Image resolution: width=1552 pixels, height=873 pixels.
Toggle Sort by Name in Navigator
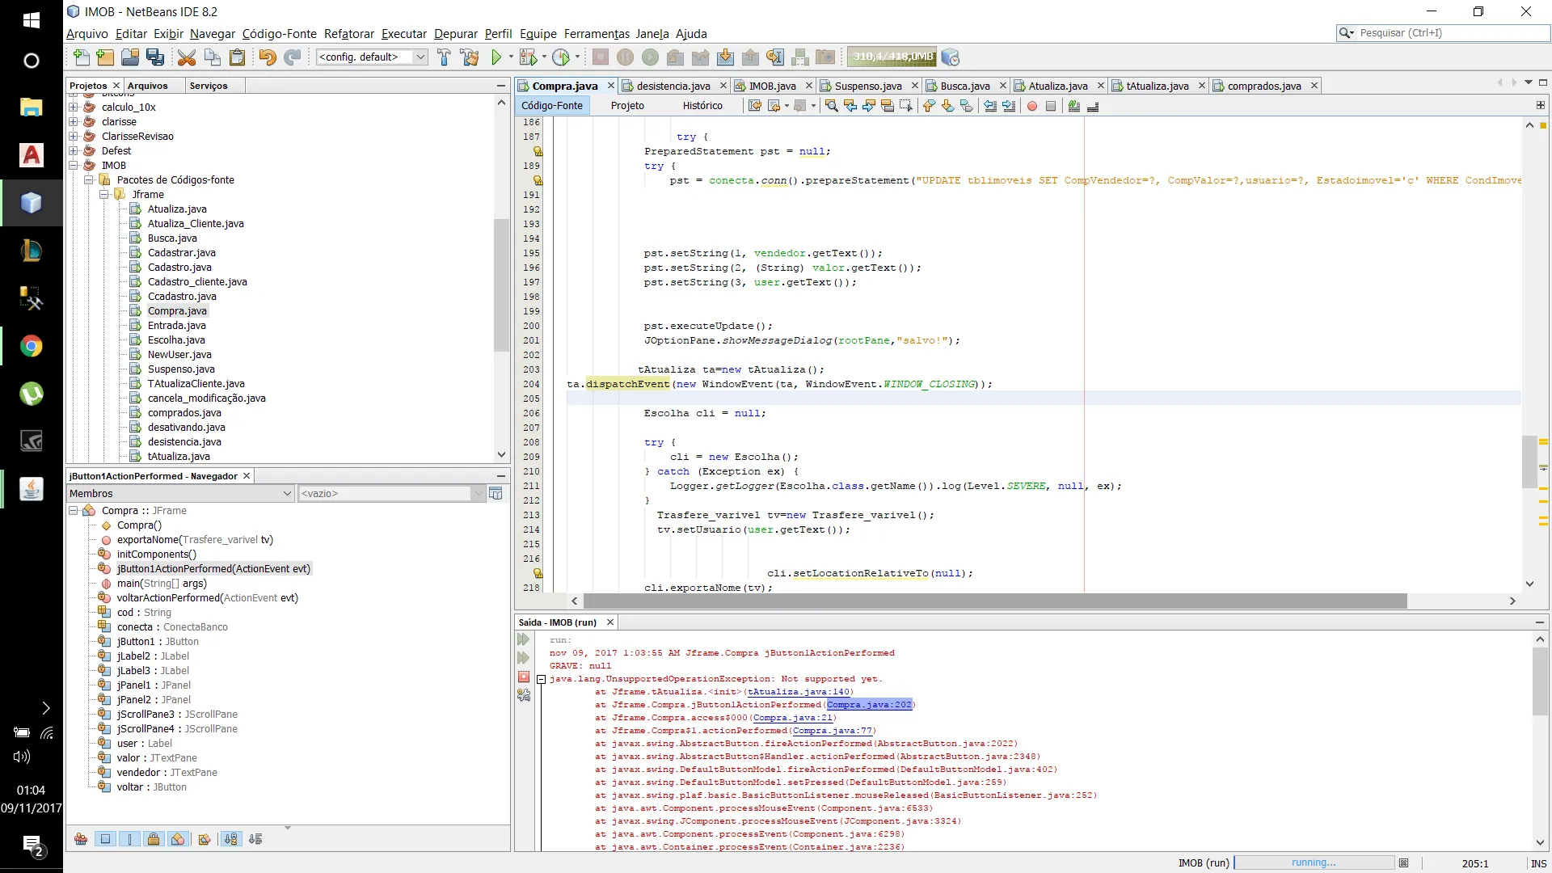(231, 839)
